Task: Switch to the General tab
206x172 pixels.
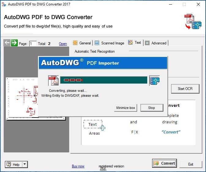Action: coord(82,43)
